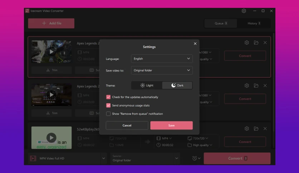Click the film strip preset icon
The width and height of the screenshot is (299, 173).
pyautogui.click(x=33, y=158)
